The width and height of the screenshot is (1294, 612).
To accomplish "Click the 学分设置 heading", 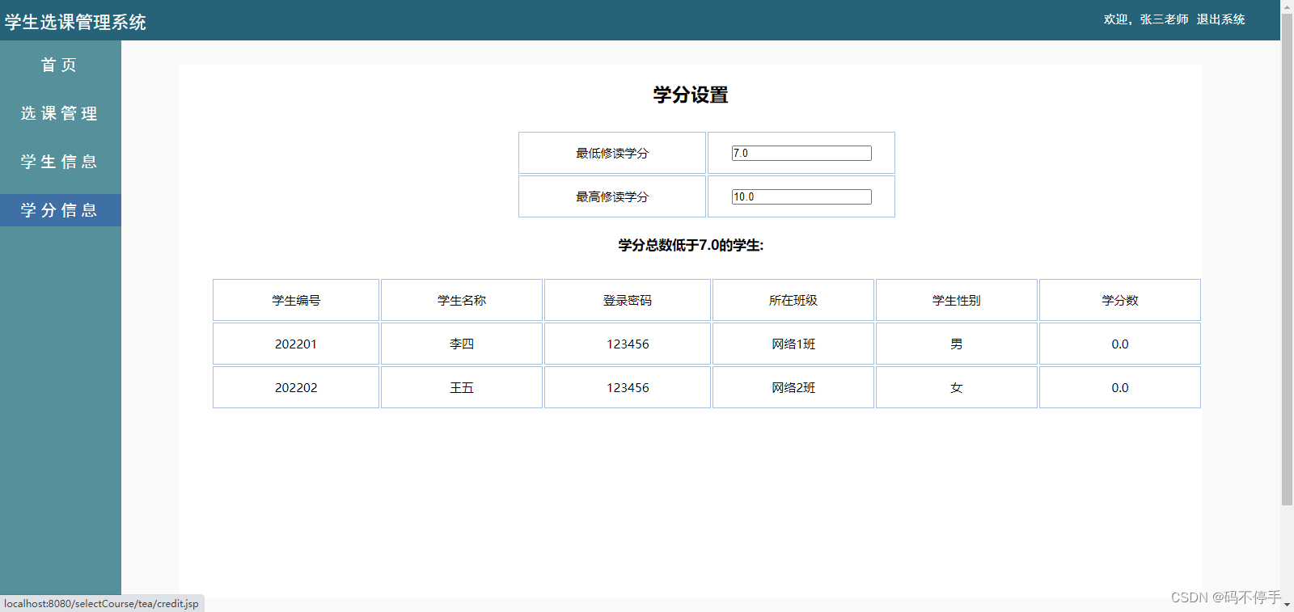I will tap(691, 95).
